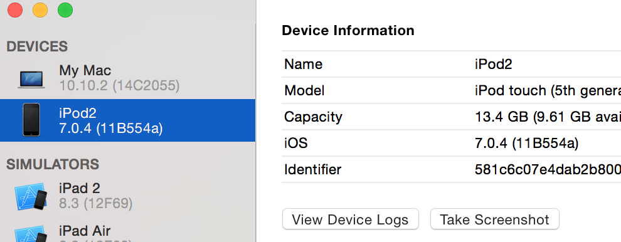Click the MacBook icon beside My Mac
This screenshot has width=621, height=242.
click(x=31, y=80)
